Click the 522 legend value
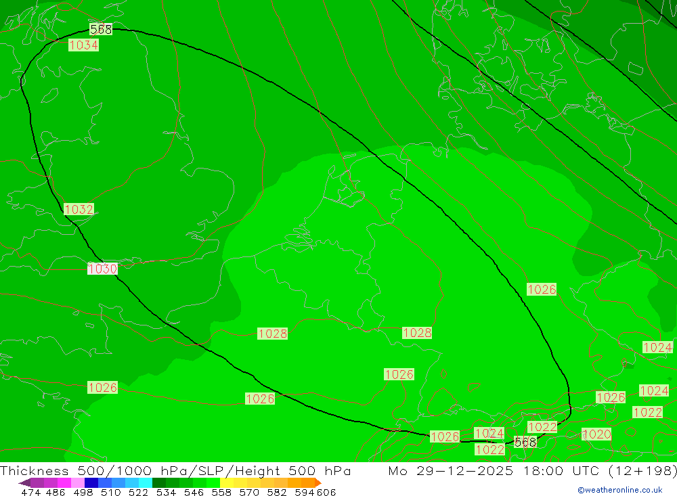677x496 pixels. pyautogui.click(x=139, y=493)
